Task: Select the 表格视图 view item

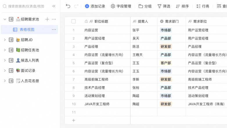Action: [x=27, y=30]
